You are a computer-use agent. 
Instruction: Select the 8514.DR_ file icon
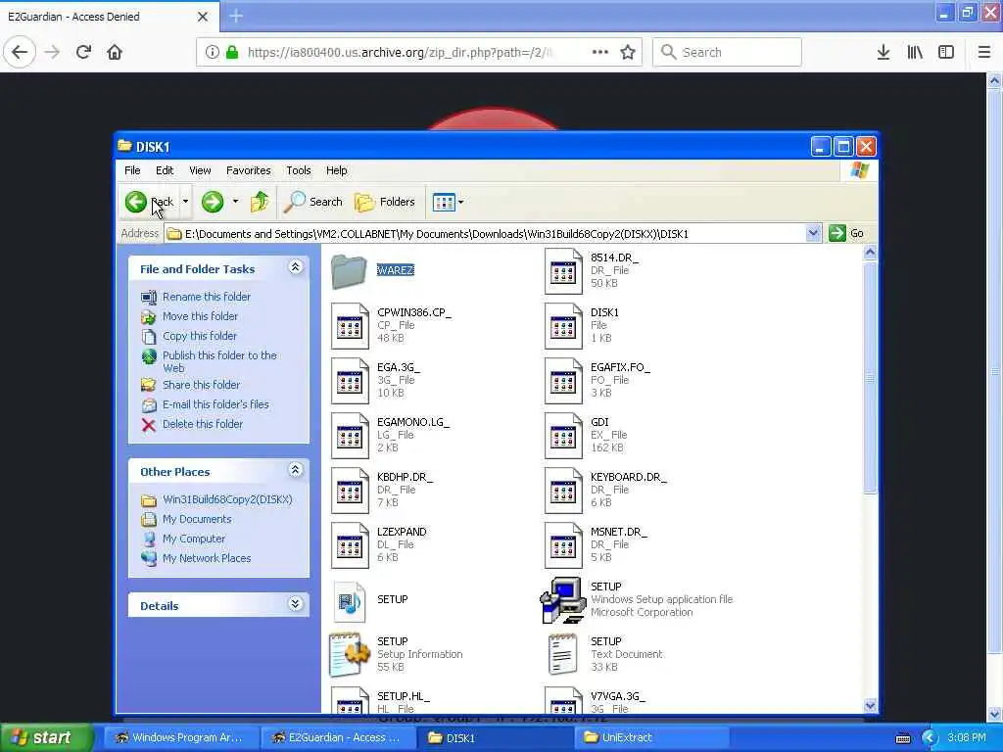pos(563,271)
